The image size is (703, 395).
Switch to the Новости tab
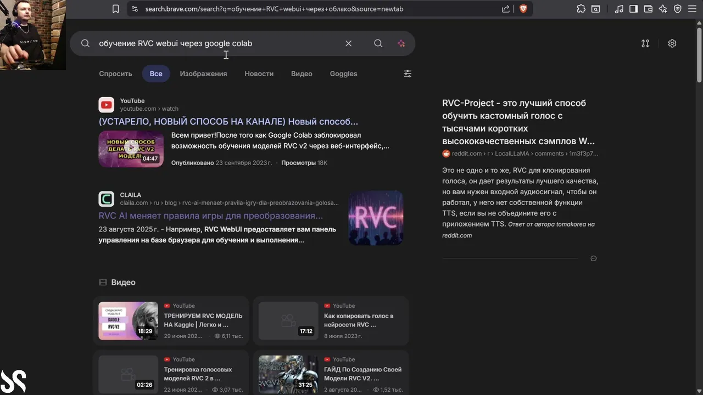tap(259, 74)
